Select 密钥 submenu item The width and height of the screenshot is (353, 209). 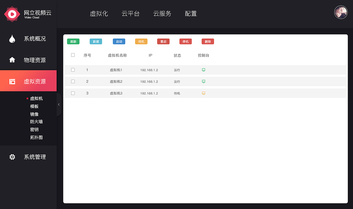pos(34,129)
